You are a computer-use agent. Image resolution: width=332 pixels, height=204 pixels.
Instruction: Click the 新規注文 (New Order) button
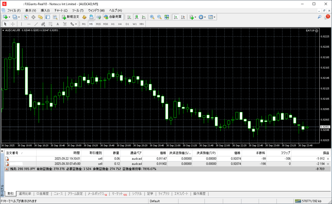tap(70, 17)
